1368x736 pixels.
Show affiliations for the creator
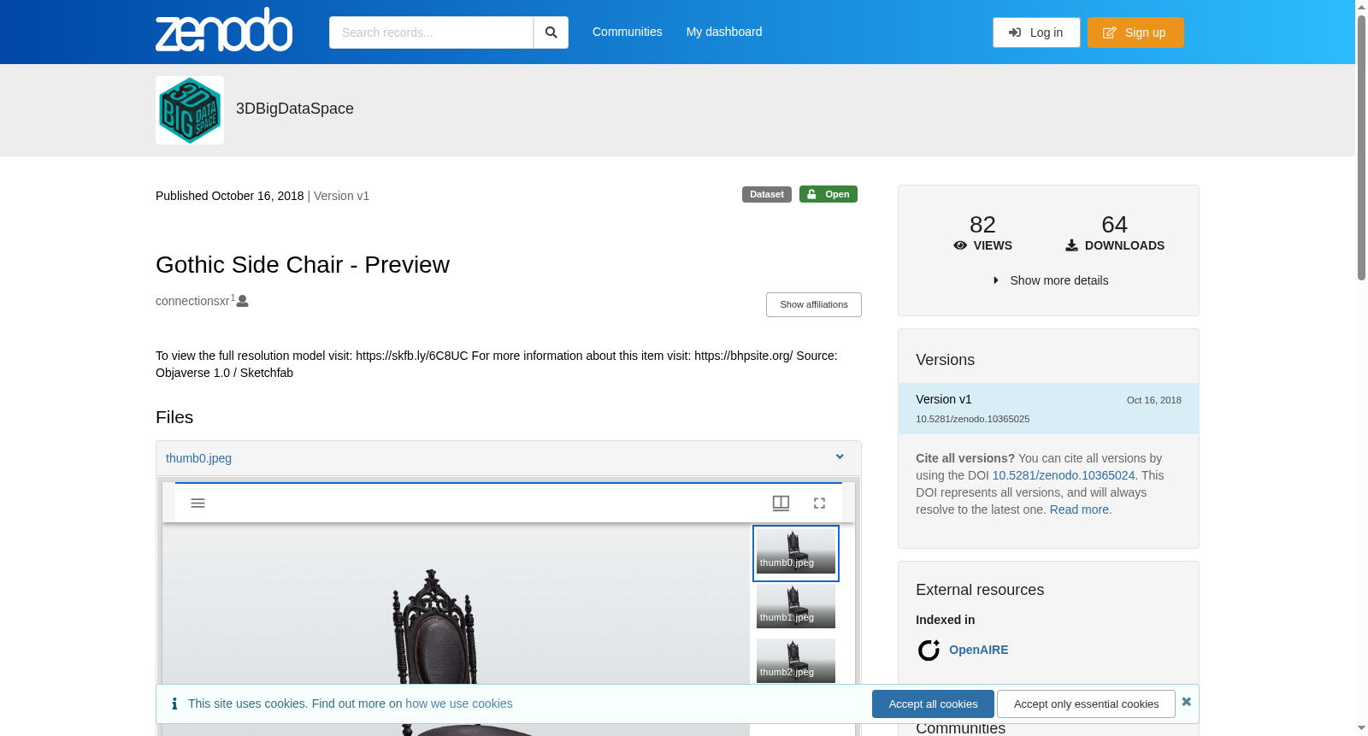pos(814,304)
